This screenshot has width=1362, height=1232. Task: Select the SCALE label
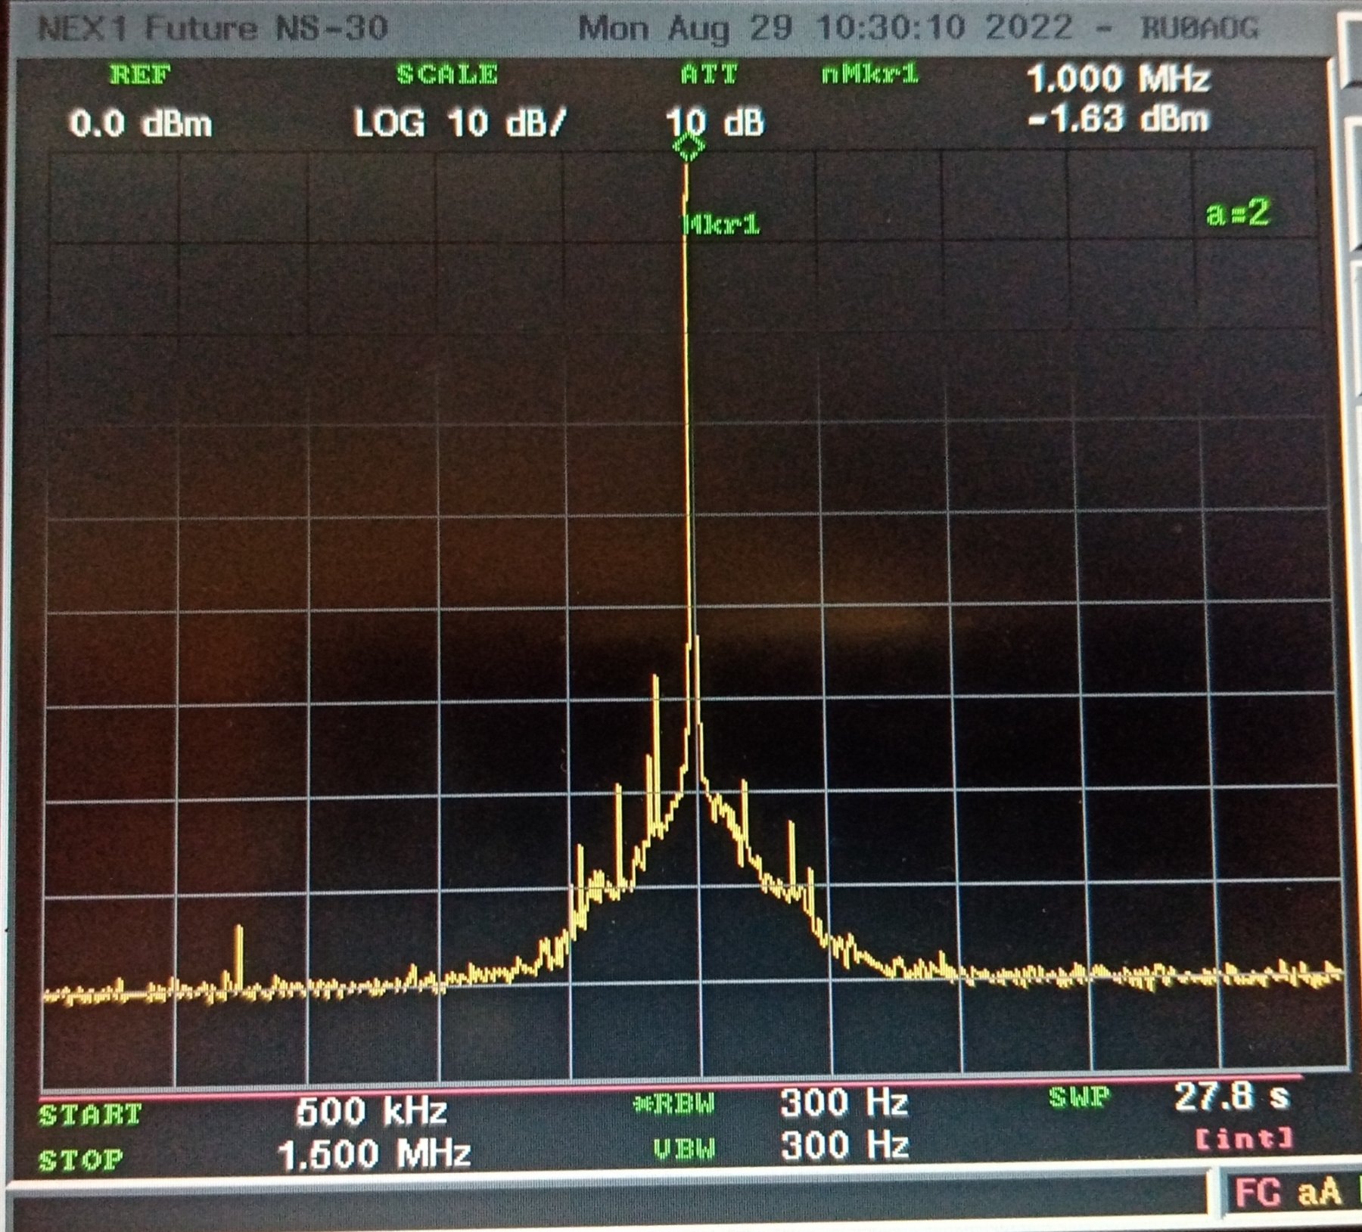447,74
